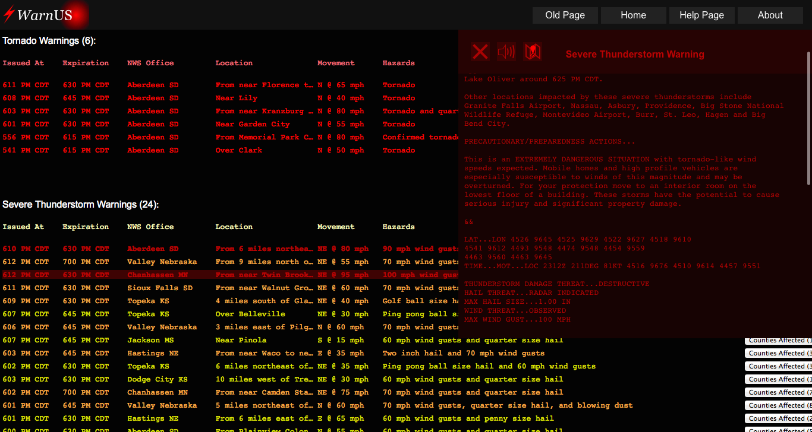
Task: Click tornado table 'Expiration' column header
Action: [86, 63]
